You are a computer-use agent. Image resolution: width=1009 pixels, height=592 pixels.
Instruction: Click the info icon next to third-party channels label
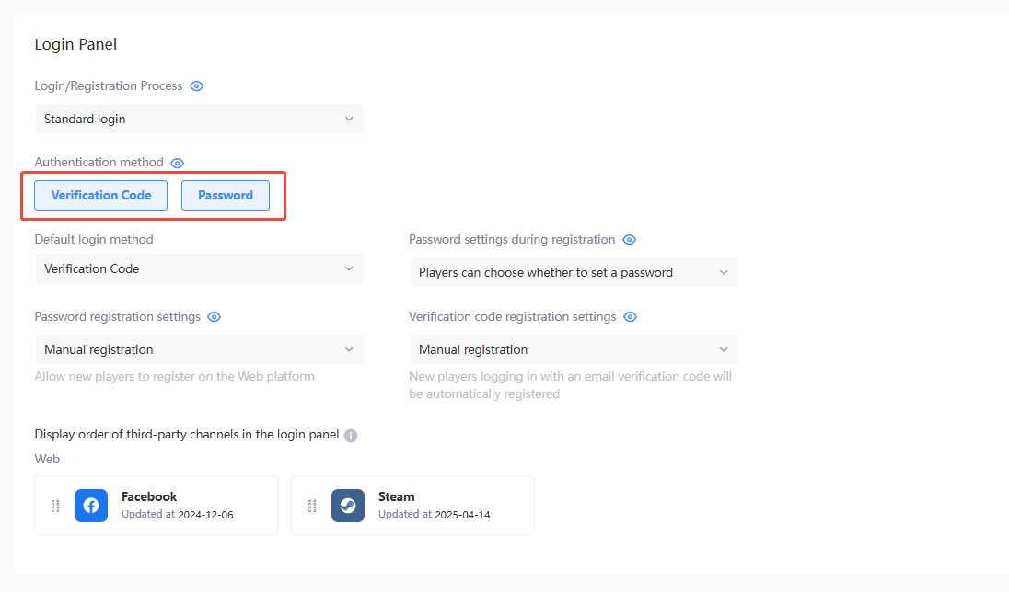[x=350, y=435]
